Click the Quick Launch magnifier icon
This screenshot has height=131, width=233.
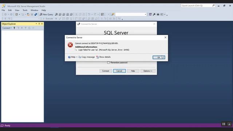(x=213, y=5)
